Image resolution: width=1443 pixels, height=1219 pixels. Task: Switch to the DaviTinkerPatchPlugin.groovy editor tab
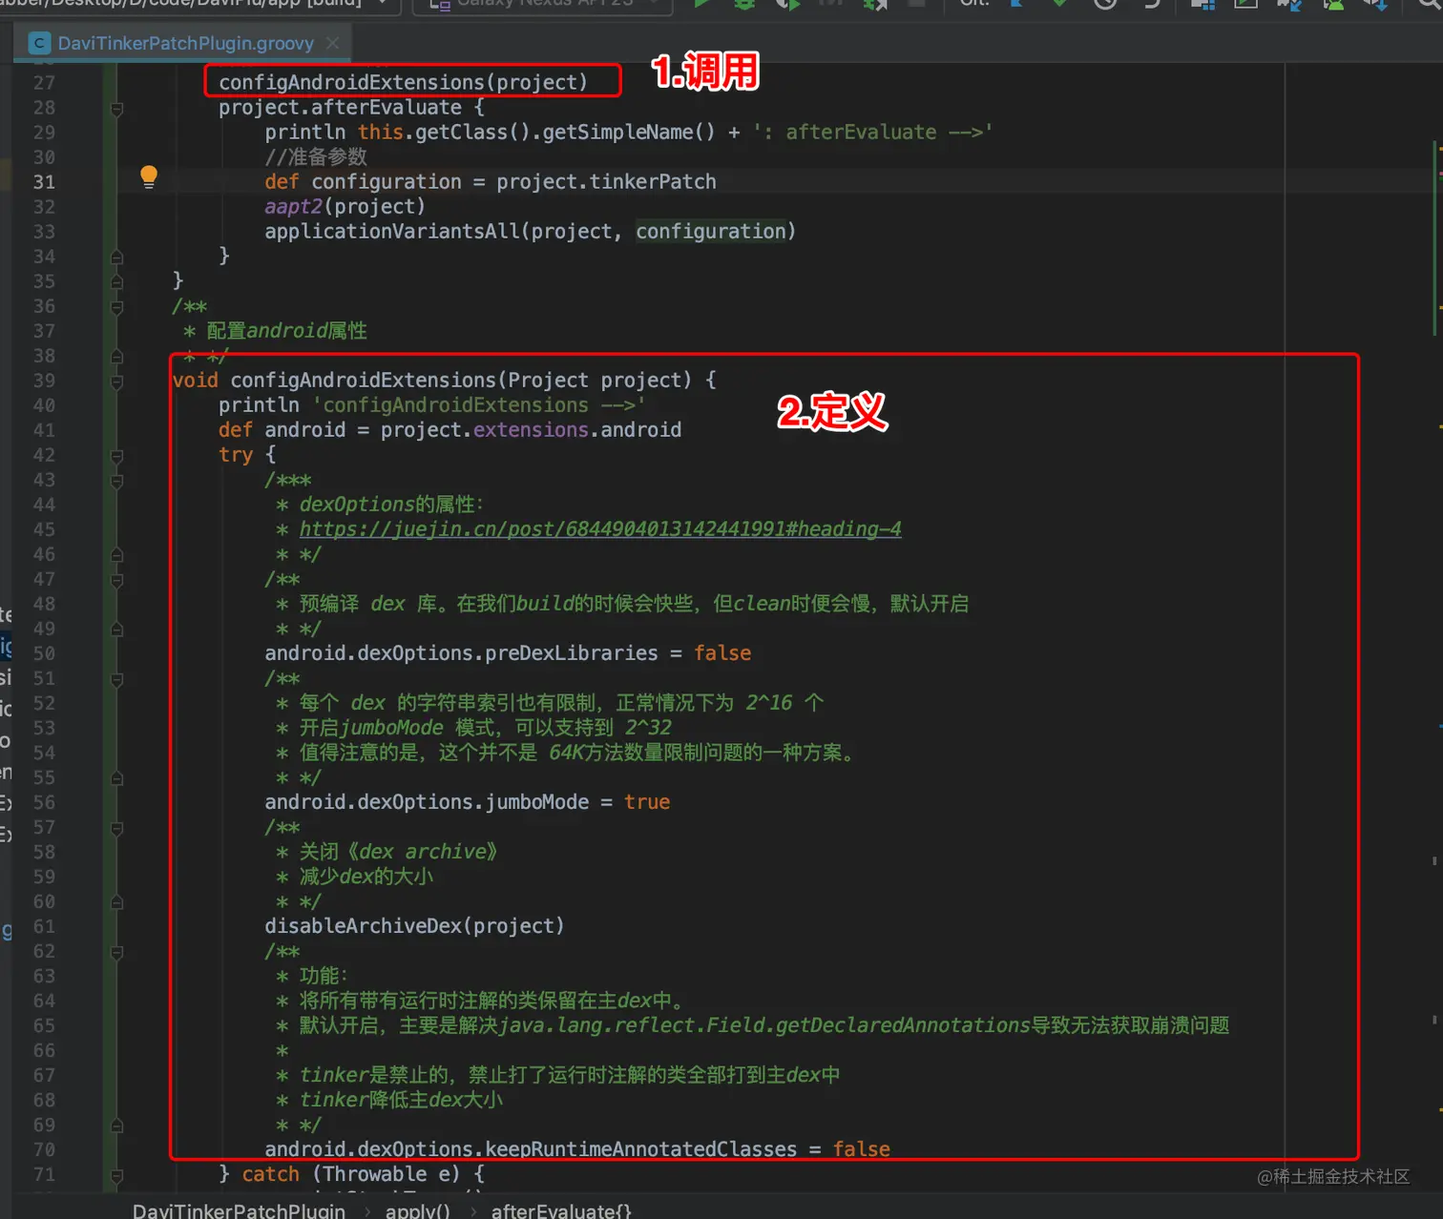(185, 43)
